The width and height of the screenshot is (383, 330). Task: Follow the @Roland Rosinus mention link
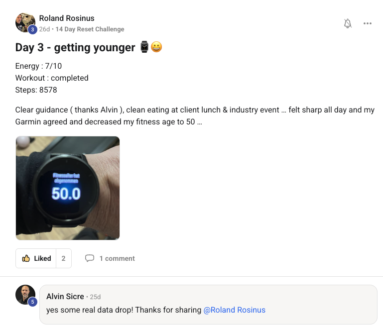(234, 310)
